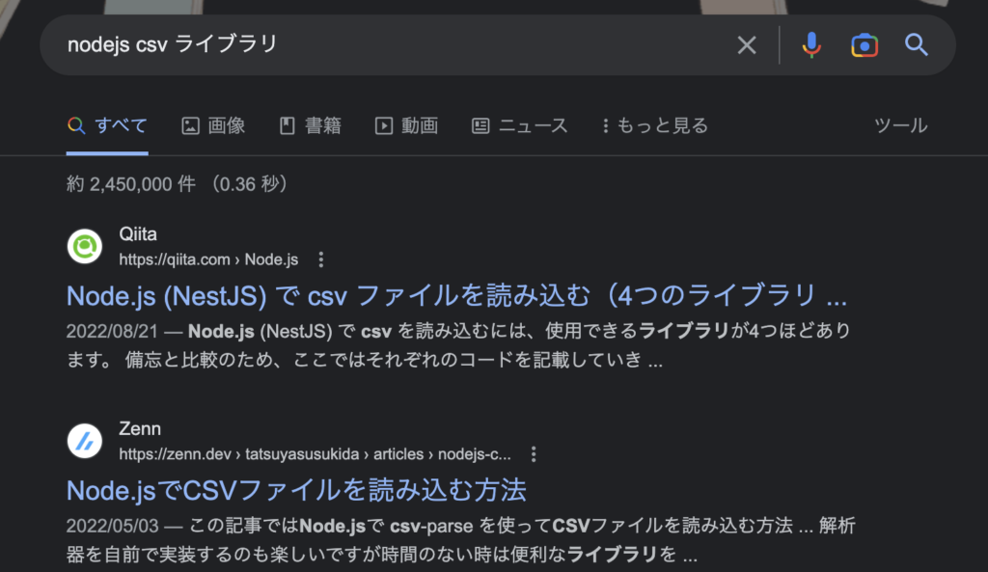The image size is (988, 572).
Task: Switch to the 動画 tab
Action: point(406,126)
